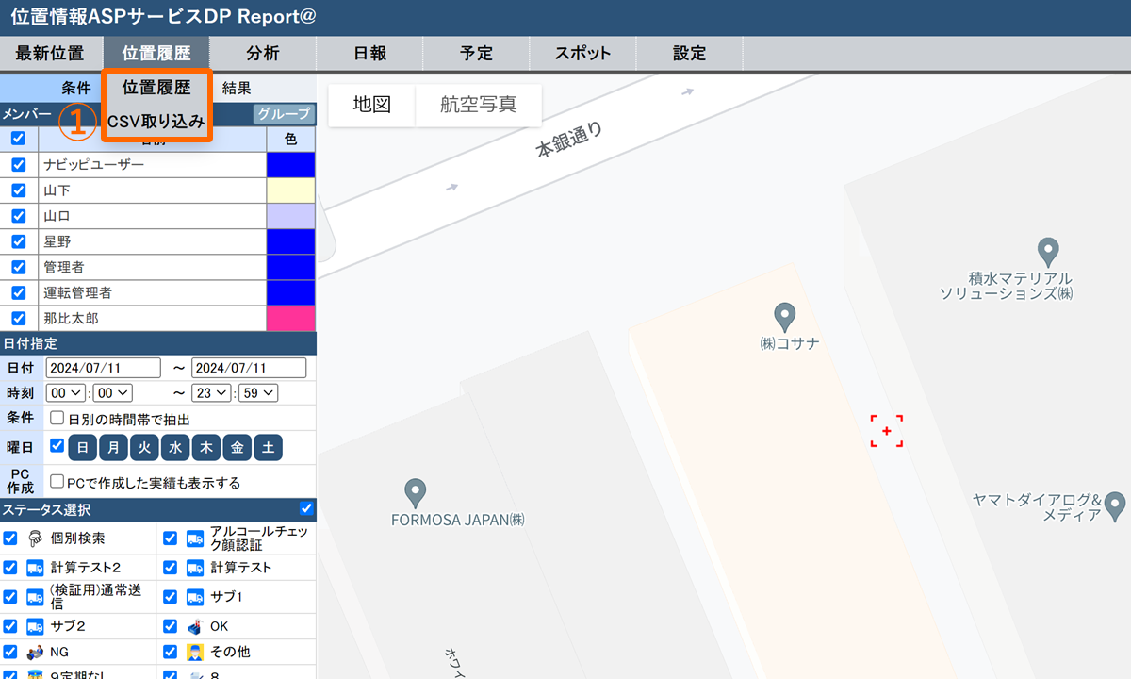Click the truck icon next to 計算テスト
Image resolution: width=1131 pixels, height=679 pixels.
195,568
